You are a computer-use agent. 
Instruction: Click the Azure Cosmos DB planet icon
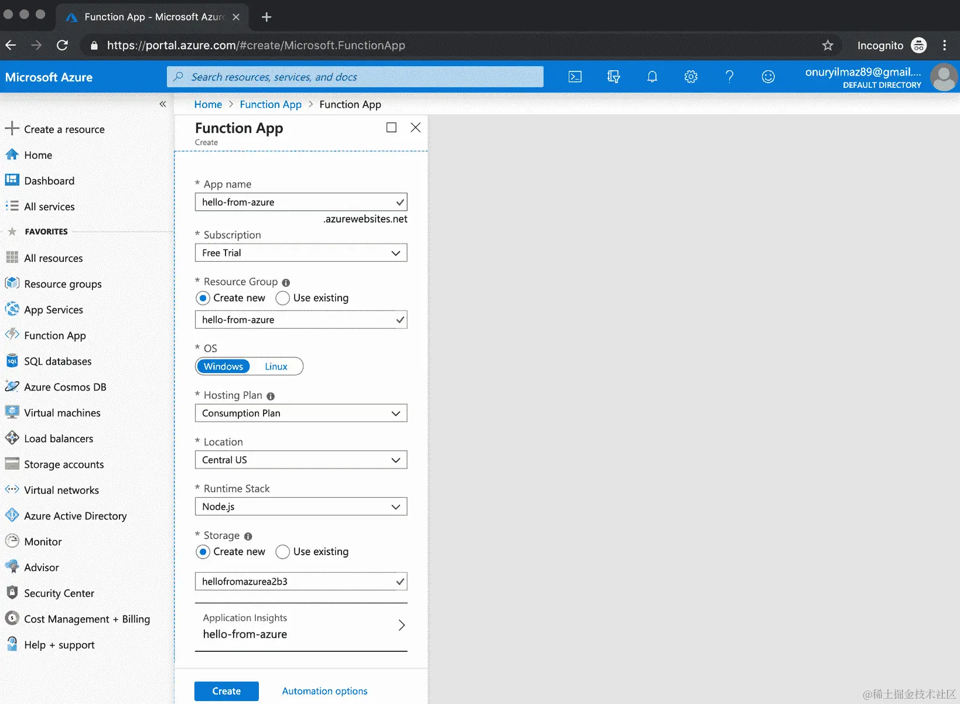coord(12,387)
